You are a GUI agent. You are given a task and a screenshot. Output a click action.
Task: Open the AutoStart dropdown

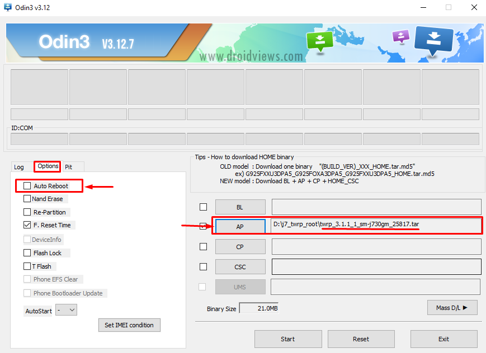pos(67,310)
